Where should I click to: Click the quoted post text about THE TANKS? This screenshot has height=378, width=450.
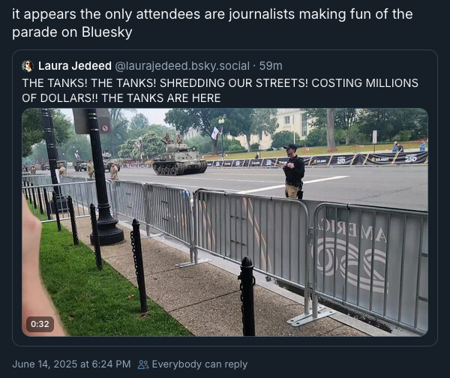pos(220,91)
